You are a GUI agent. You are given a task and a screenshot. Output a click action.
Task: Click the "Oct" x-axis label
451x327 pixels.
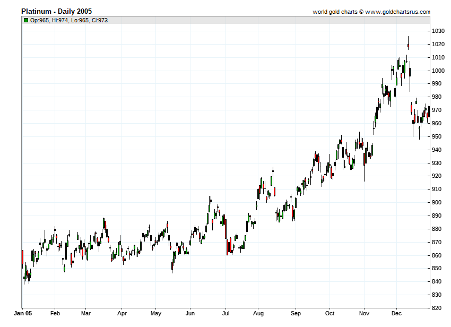coord(329,313)
